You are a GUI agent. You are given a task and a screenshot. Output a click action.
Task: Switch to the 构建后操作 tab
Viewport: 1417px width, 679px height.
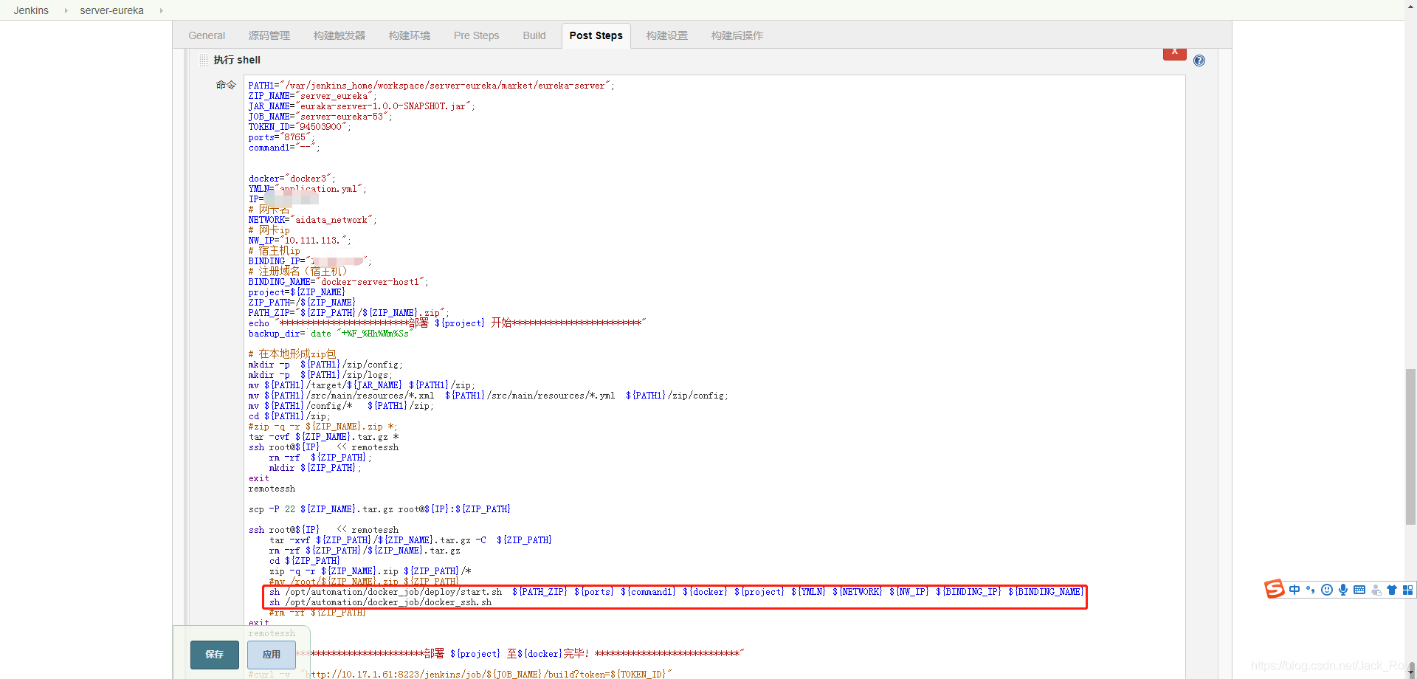[x=737, y=35]
